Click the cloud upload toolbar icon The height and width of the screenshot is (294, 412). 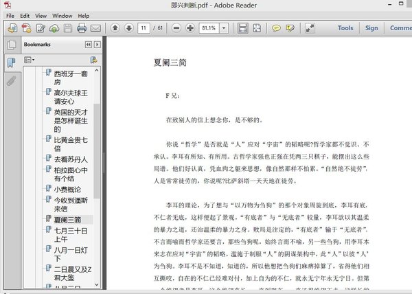(x=54, y=28)
